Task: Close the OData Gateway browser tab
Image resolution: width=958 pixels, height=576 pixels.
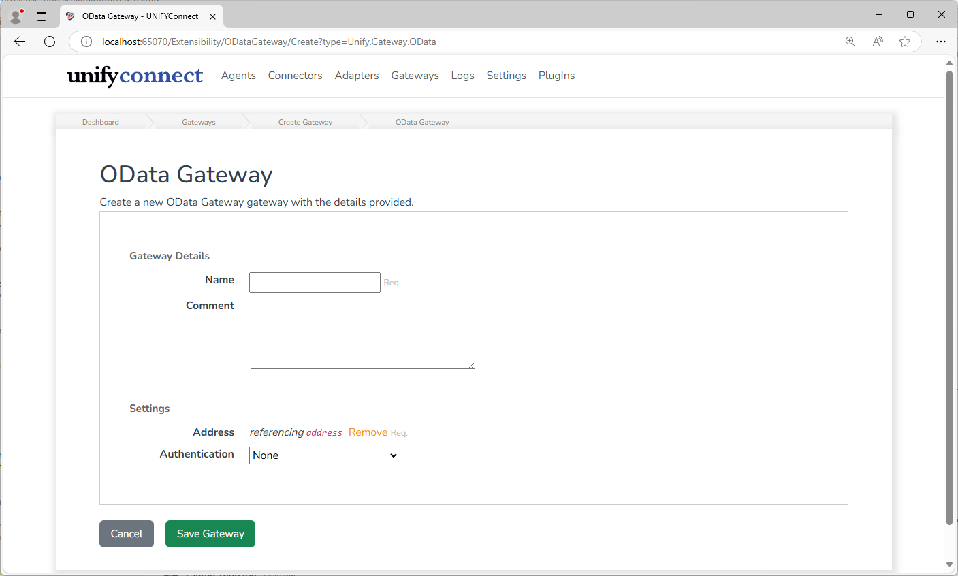Action: pos(212,16)
